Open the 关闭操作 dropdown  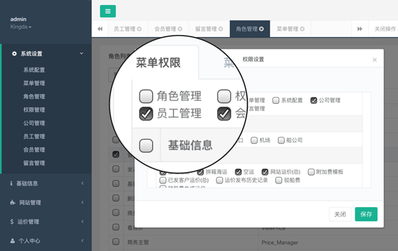[x=385, y=29]
